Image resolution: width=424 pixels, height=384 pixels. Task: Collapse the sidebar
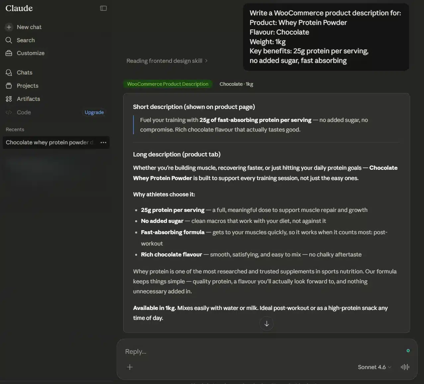click(103, 8)
